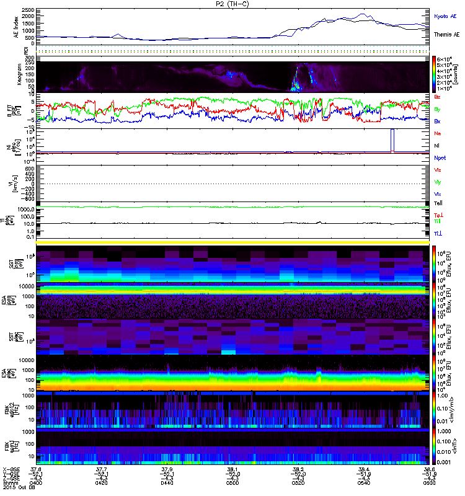
Task: Click the ESA ion Eflux colorbar
Action: coord(434,300)
